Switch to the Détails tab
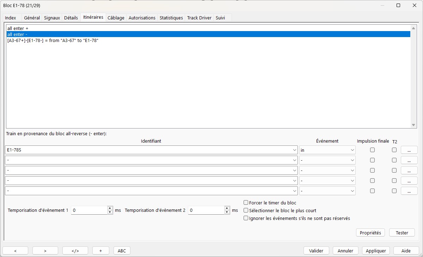Viewport: 423px width, 257px height. coord(71,18)
